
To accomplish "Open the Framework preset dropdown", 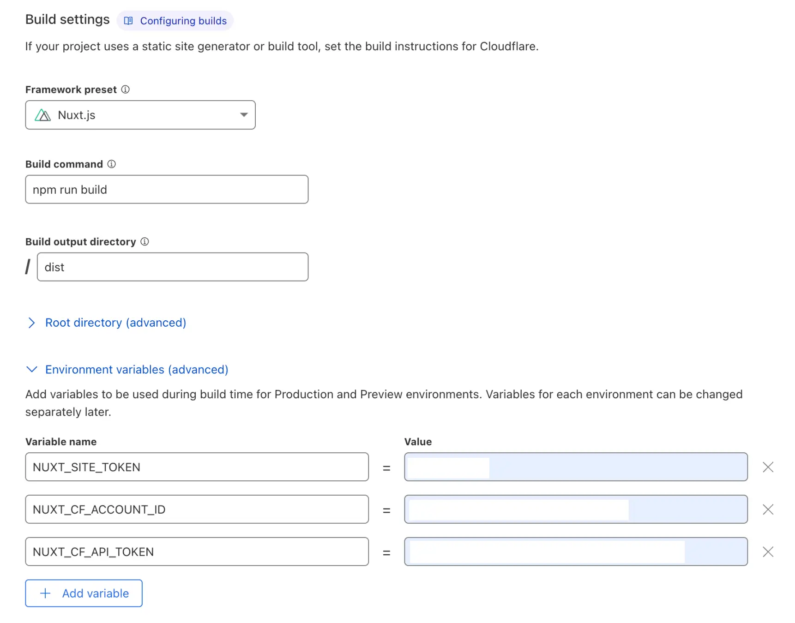I will click(243, 115).
